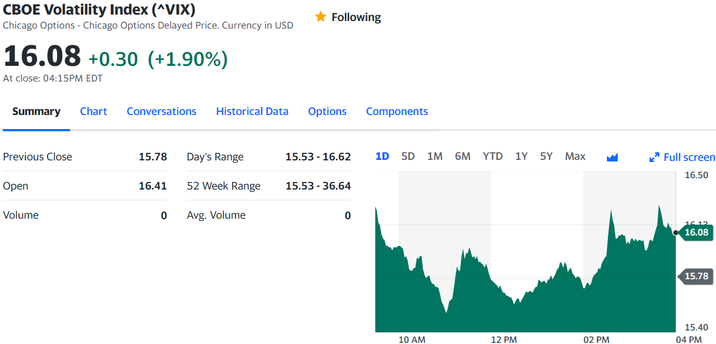
Task: Click the 'At close: 04:15PM EDT' text
Action: (x=53, y=78)
